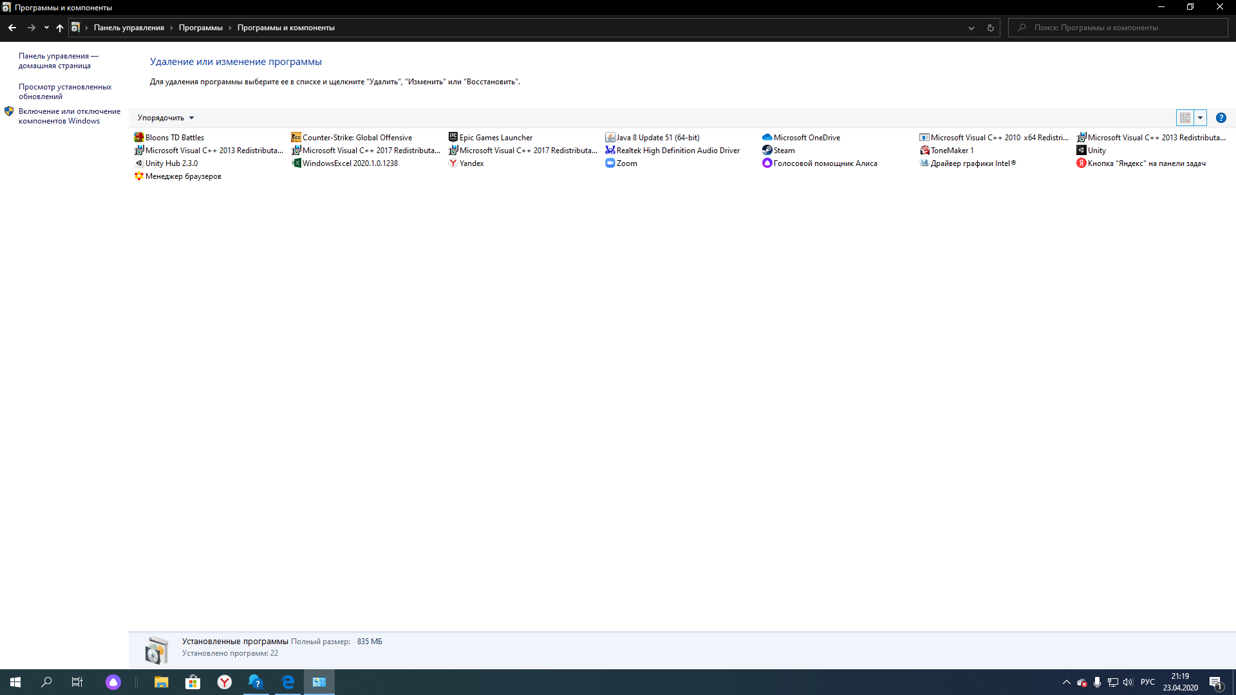Select Драйвер графики Intel icon
Screen dimensions: 1236x695
[x=924, y=163]
